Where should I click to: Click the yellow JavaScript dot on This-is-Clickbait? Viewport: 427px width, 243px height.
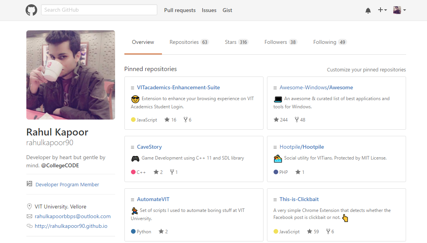click(x=276, y=231)
